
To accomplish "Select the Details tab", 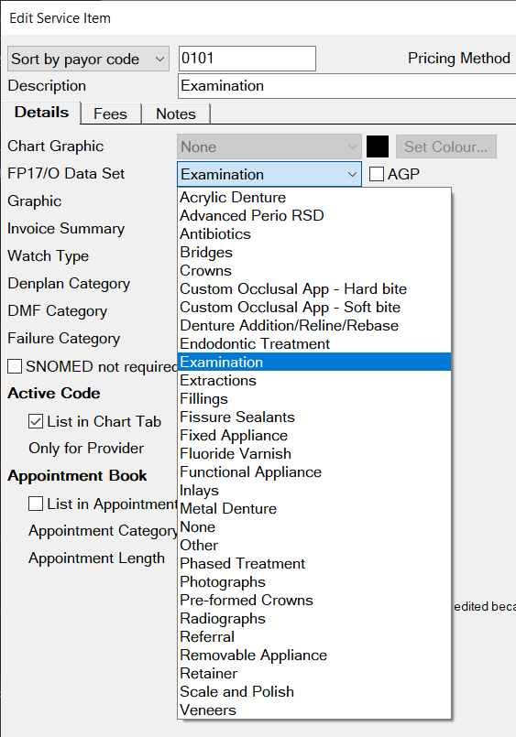I will pyautogui.click(x=42, y=113).
